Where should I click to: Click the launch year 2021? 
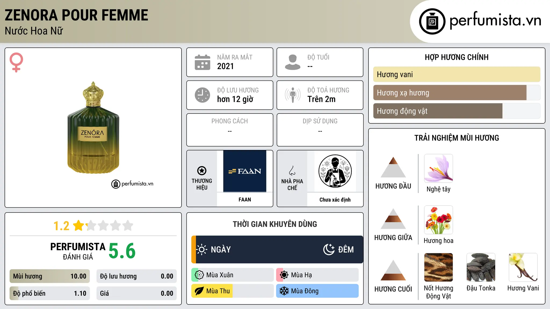coord(226,66)
